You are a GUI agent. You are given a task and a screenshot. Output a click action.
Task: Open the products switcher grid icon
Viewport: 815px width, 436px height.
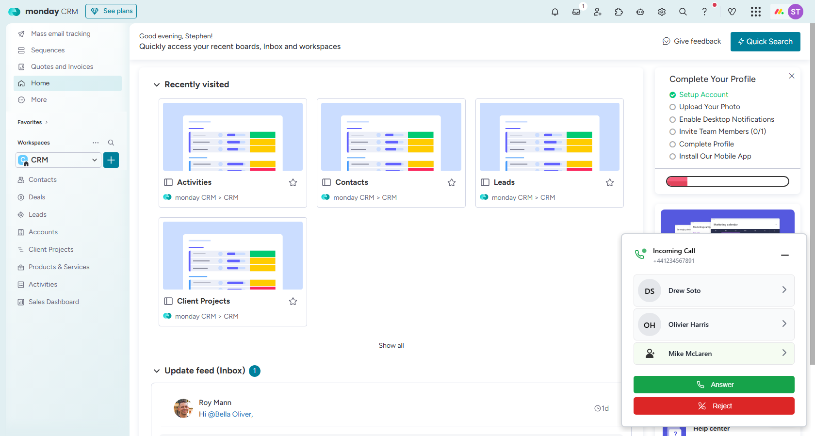tap(755, 12)
